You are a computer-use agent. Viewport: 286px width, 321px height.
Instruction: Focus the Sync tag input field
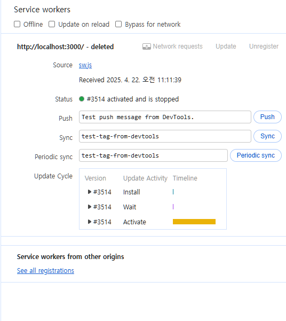pyautogui.click(x=165, y=136)
